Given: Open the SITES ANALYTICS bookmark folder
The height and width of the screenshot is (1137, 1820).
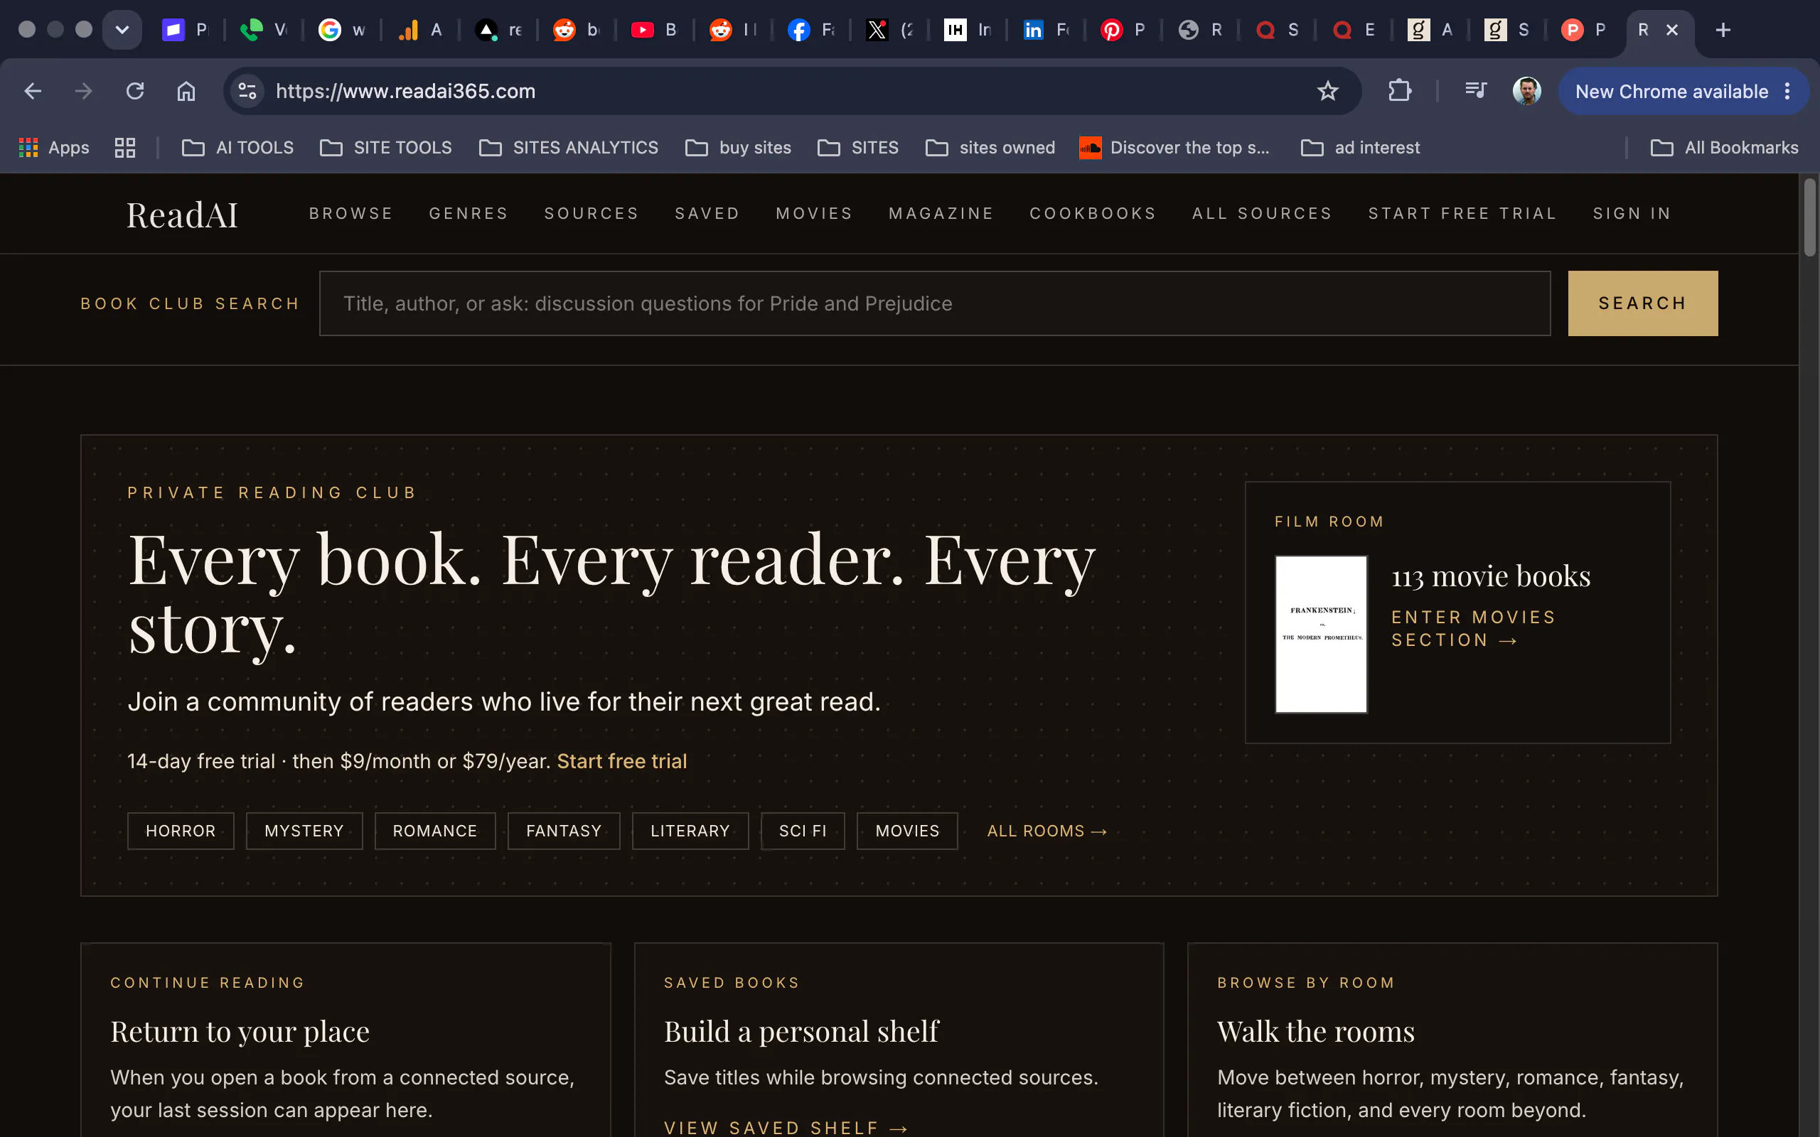Looking at the screenshot, I should [x=569, y=147].
